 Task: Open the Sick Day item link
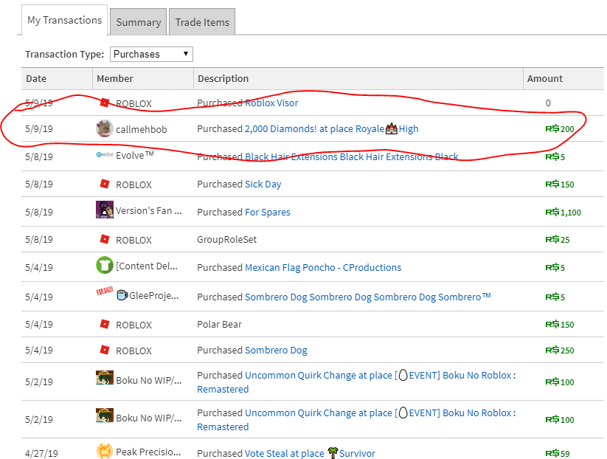point(263,184)
